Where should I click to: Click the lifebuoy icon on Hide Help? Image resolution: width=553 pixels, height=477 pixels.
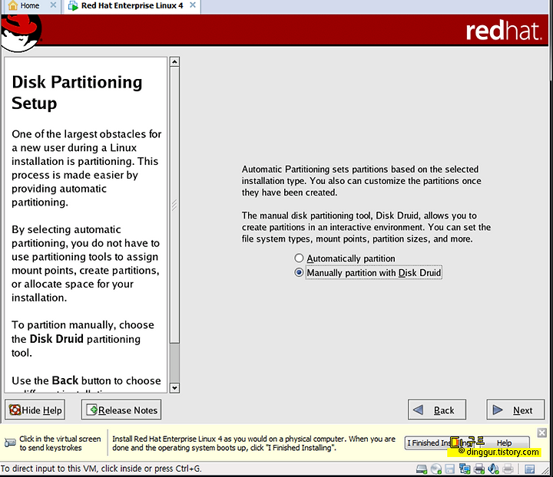coord(15,410)
